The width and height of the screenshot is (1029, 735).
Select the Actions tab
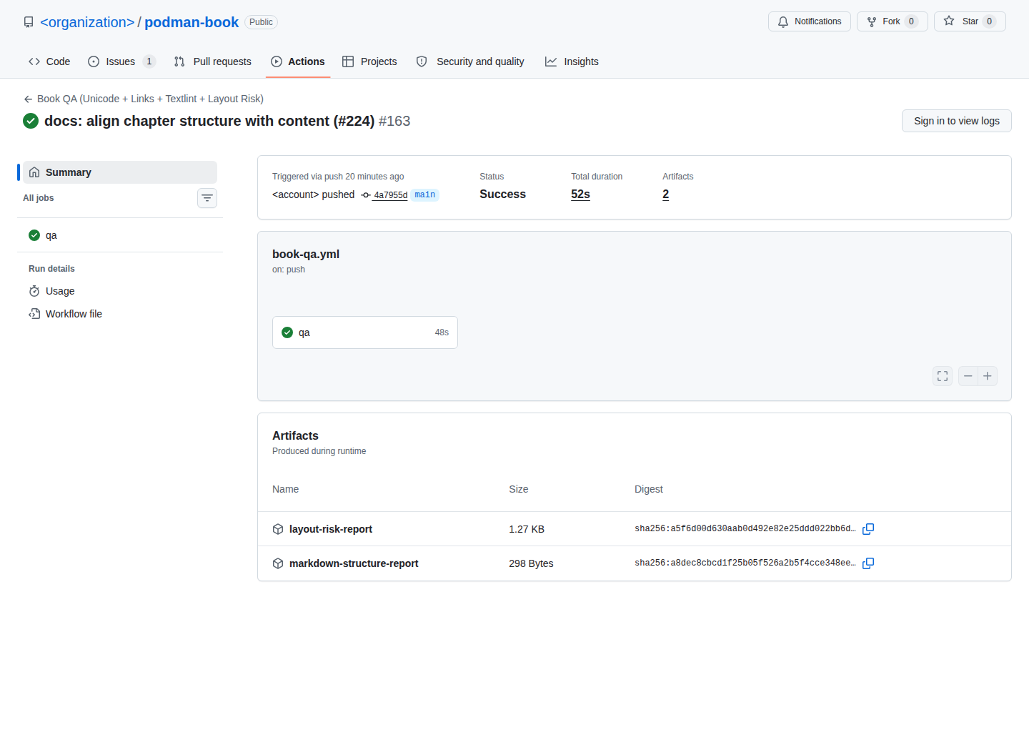click(x=298, y=61)
